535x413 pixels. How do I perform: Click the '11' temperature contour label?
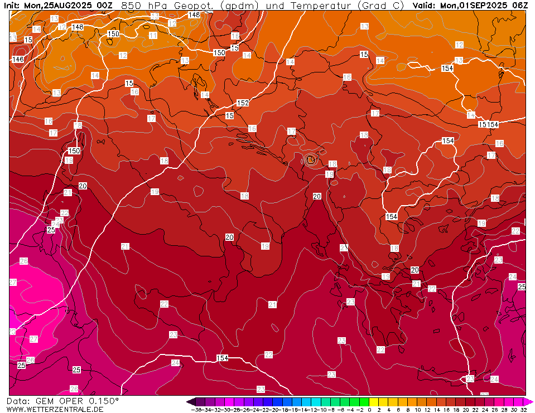pyautogui.click(x=153, y=36)
